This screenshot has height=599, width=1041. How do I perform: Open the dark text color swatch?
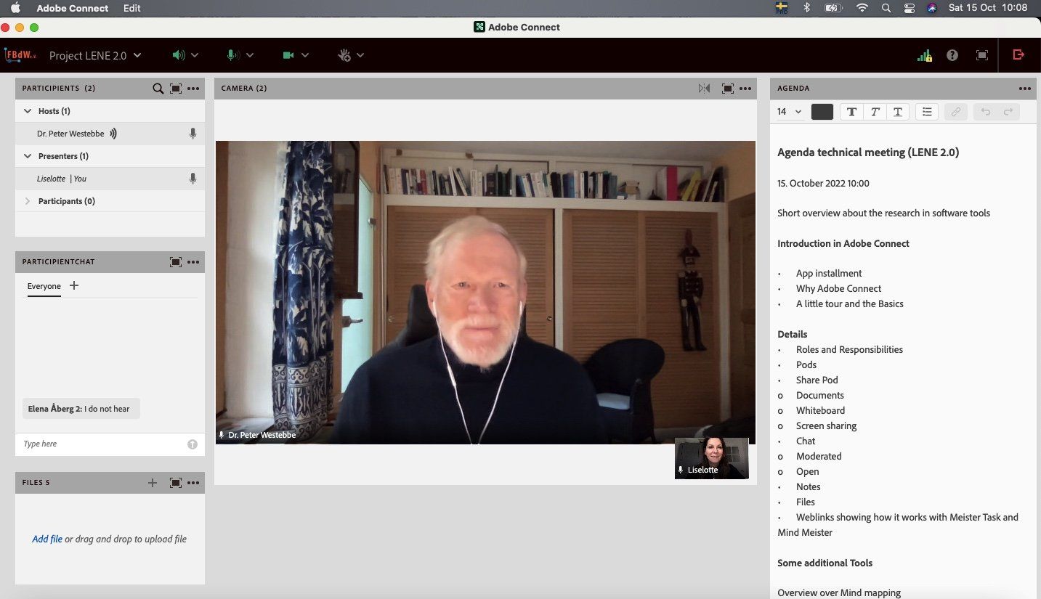point(822,112)
